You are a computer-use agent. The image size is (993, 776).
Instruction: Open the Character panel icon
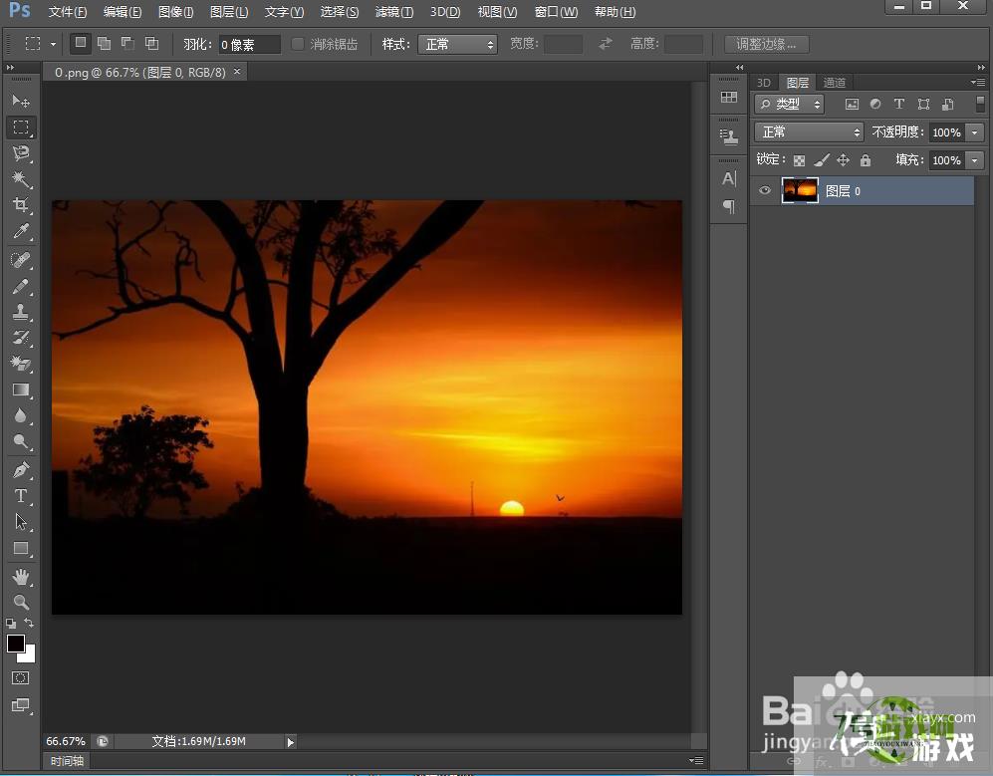click(x=729, y=179)
